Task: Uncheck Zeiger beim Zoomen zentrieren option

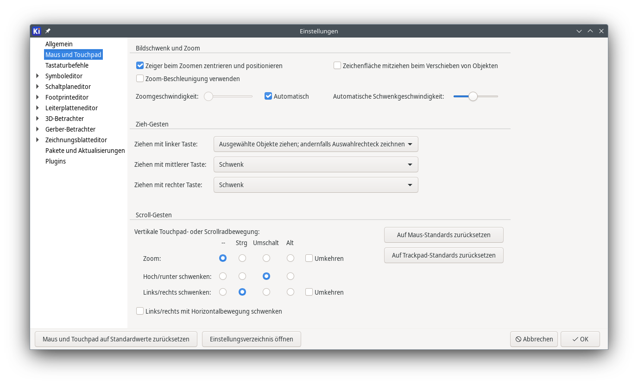Action: tap(140, 66)
